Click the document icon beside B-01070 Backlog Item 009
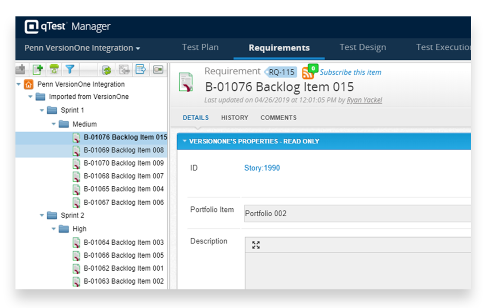The width and height of the screenshot is (485, 308). pyautogui.click(x=76, y=163)
